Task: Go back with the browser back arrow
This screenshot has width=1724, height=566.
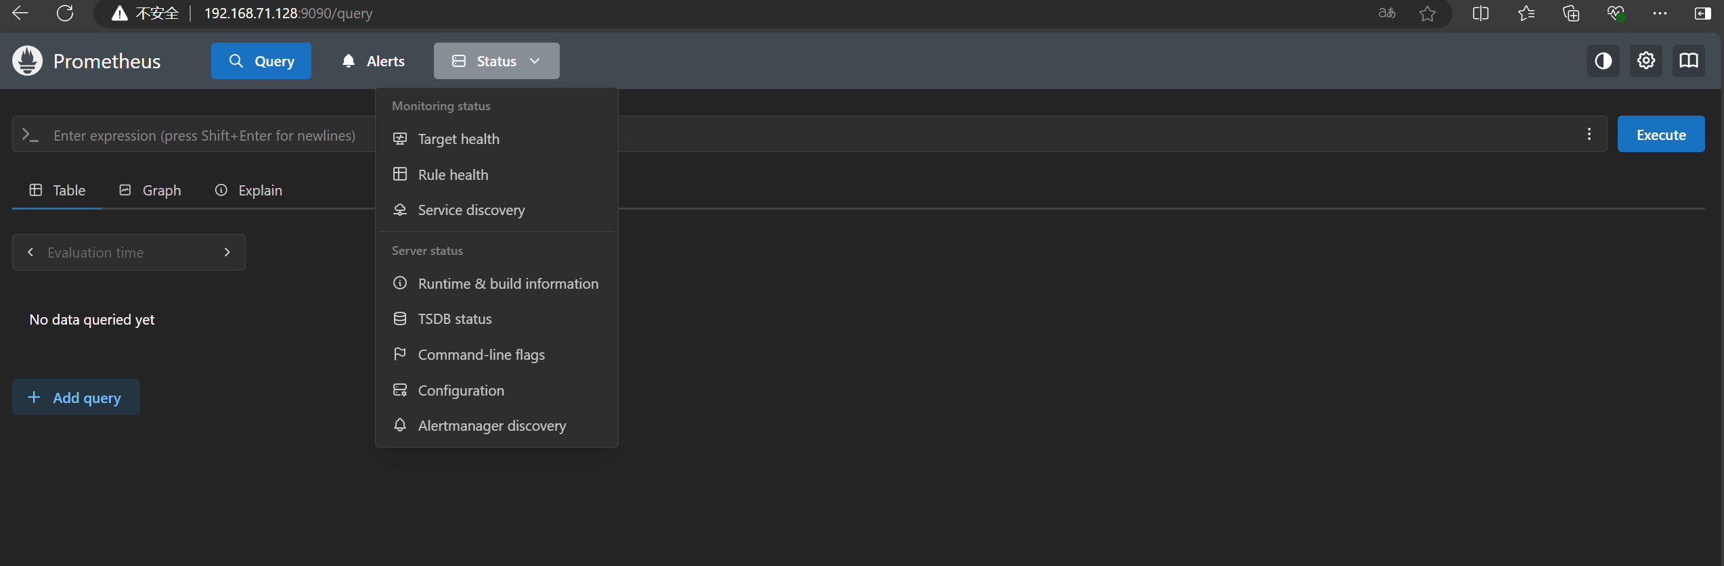Action: click(x=20, y=13)
